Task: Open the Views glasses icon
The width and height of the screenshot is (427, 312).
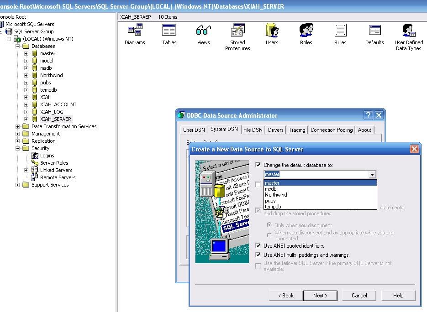Action: click(x=203, y=31)
